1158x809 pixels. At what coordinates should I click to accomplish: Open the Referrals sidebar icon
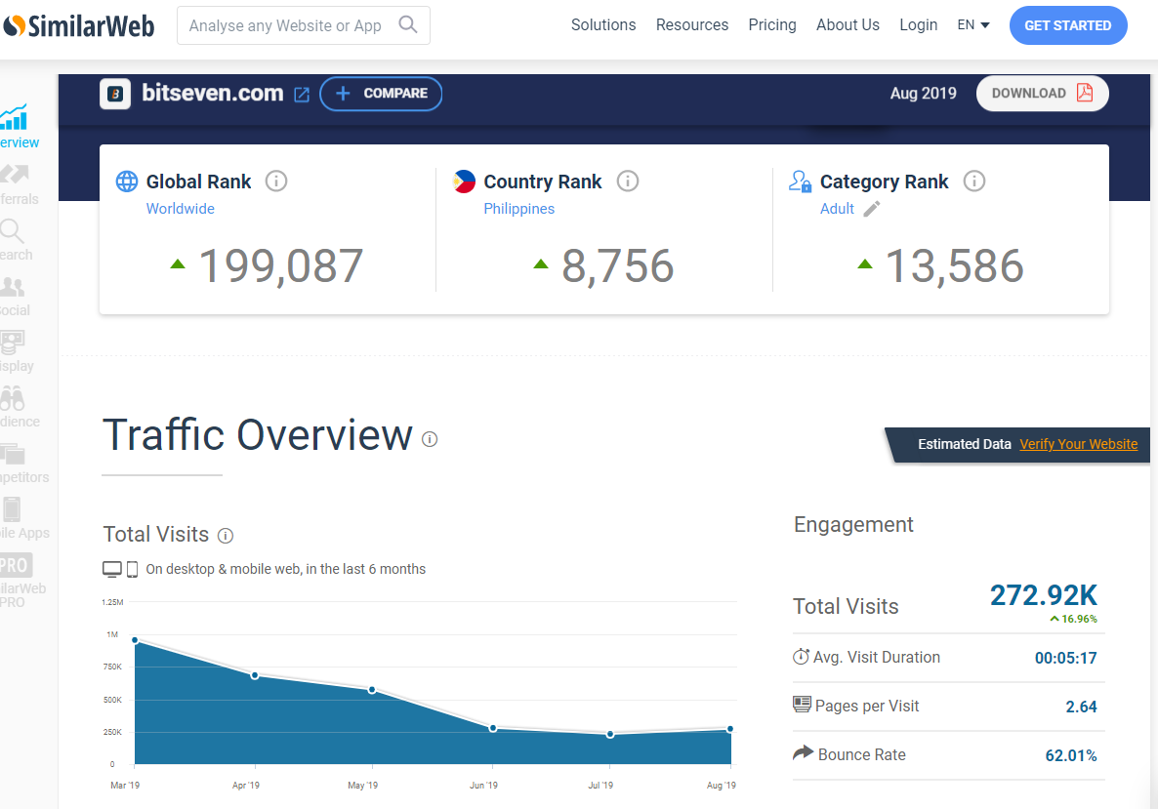14,175
